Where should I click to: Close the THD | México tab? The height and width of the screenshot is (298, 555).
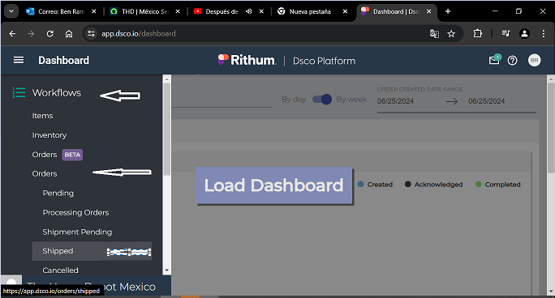[x=178, y=11]
